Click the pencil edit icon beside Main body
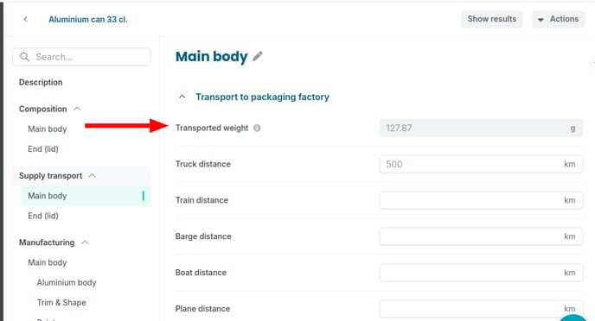The height and width of the screenshot is (321, 595). point(258,56)
